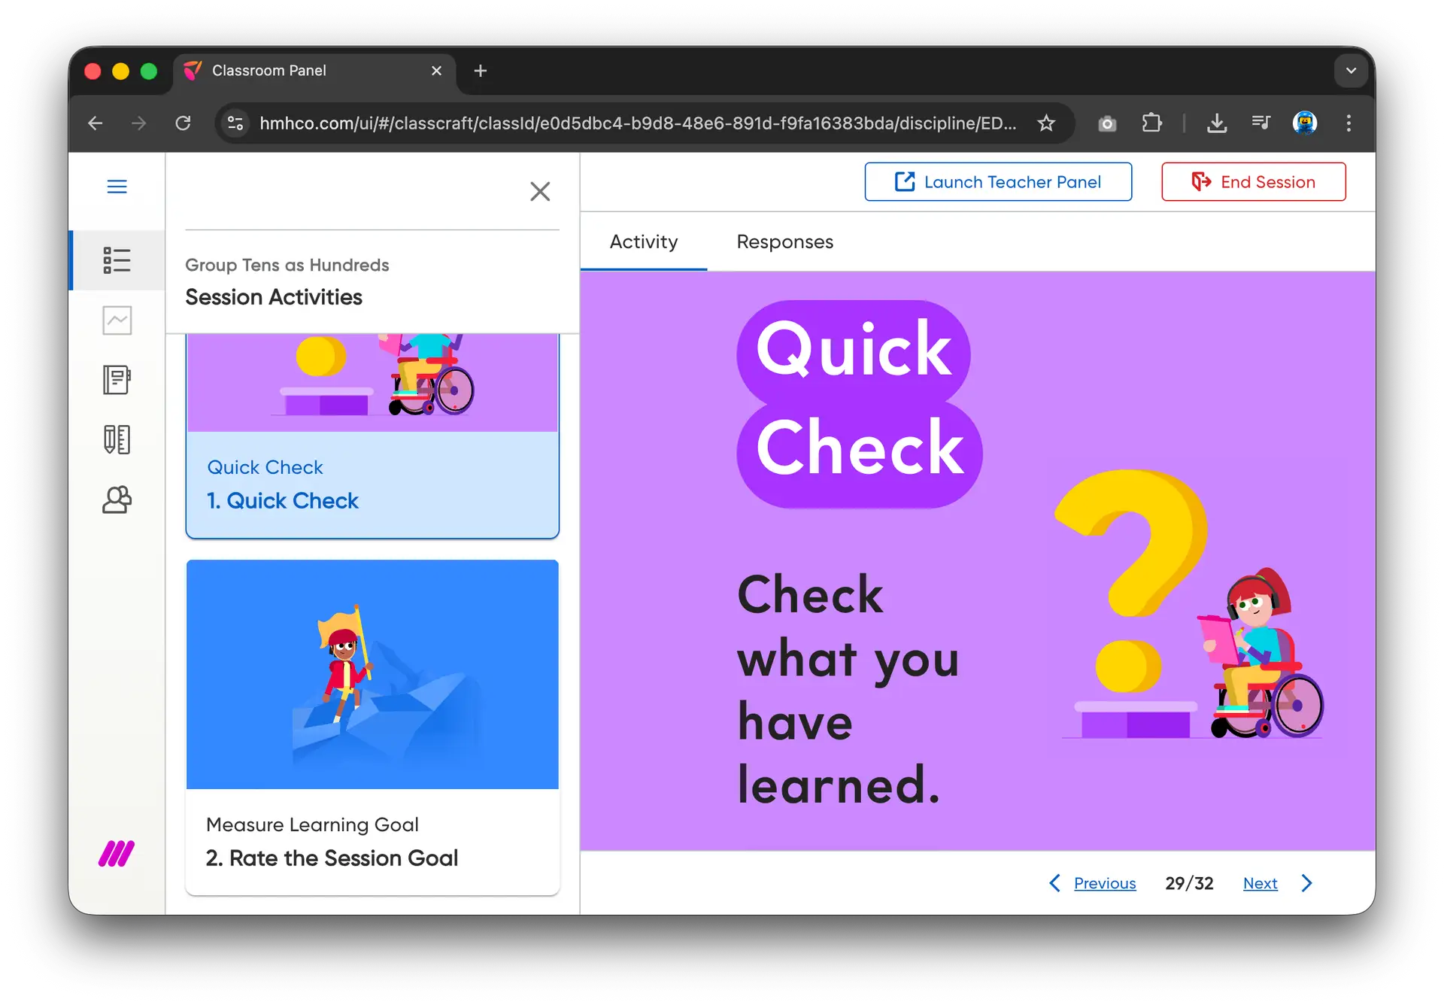Image resolution: width=1444 pixels, height=1005 pixels.
Task: Go to the Previous slide link
Action: tap(1104, 883)
